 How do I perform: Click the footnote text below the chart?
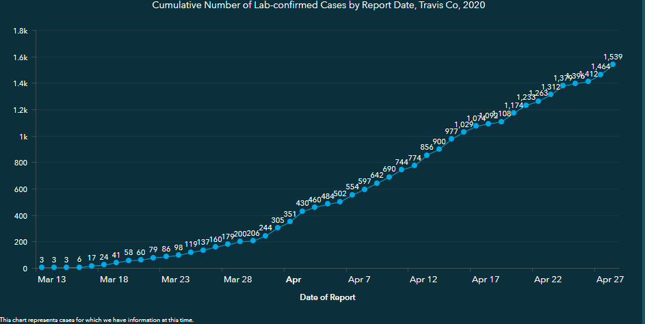point(97,319)
